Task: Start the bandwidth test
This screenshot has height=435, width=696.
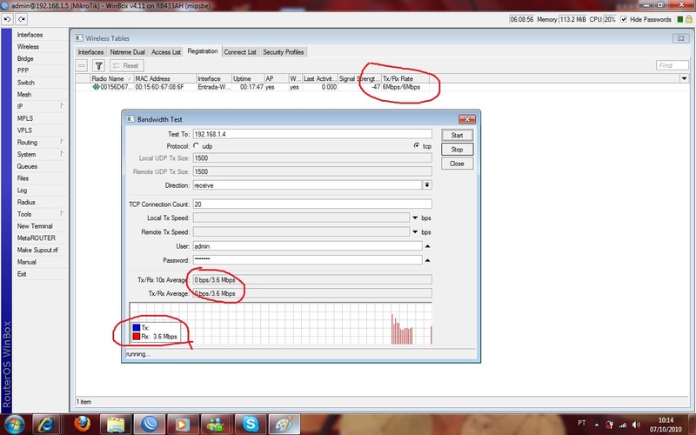Action: point(458,135)
